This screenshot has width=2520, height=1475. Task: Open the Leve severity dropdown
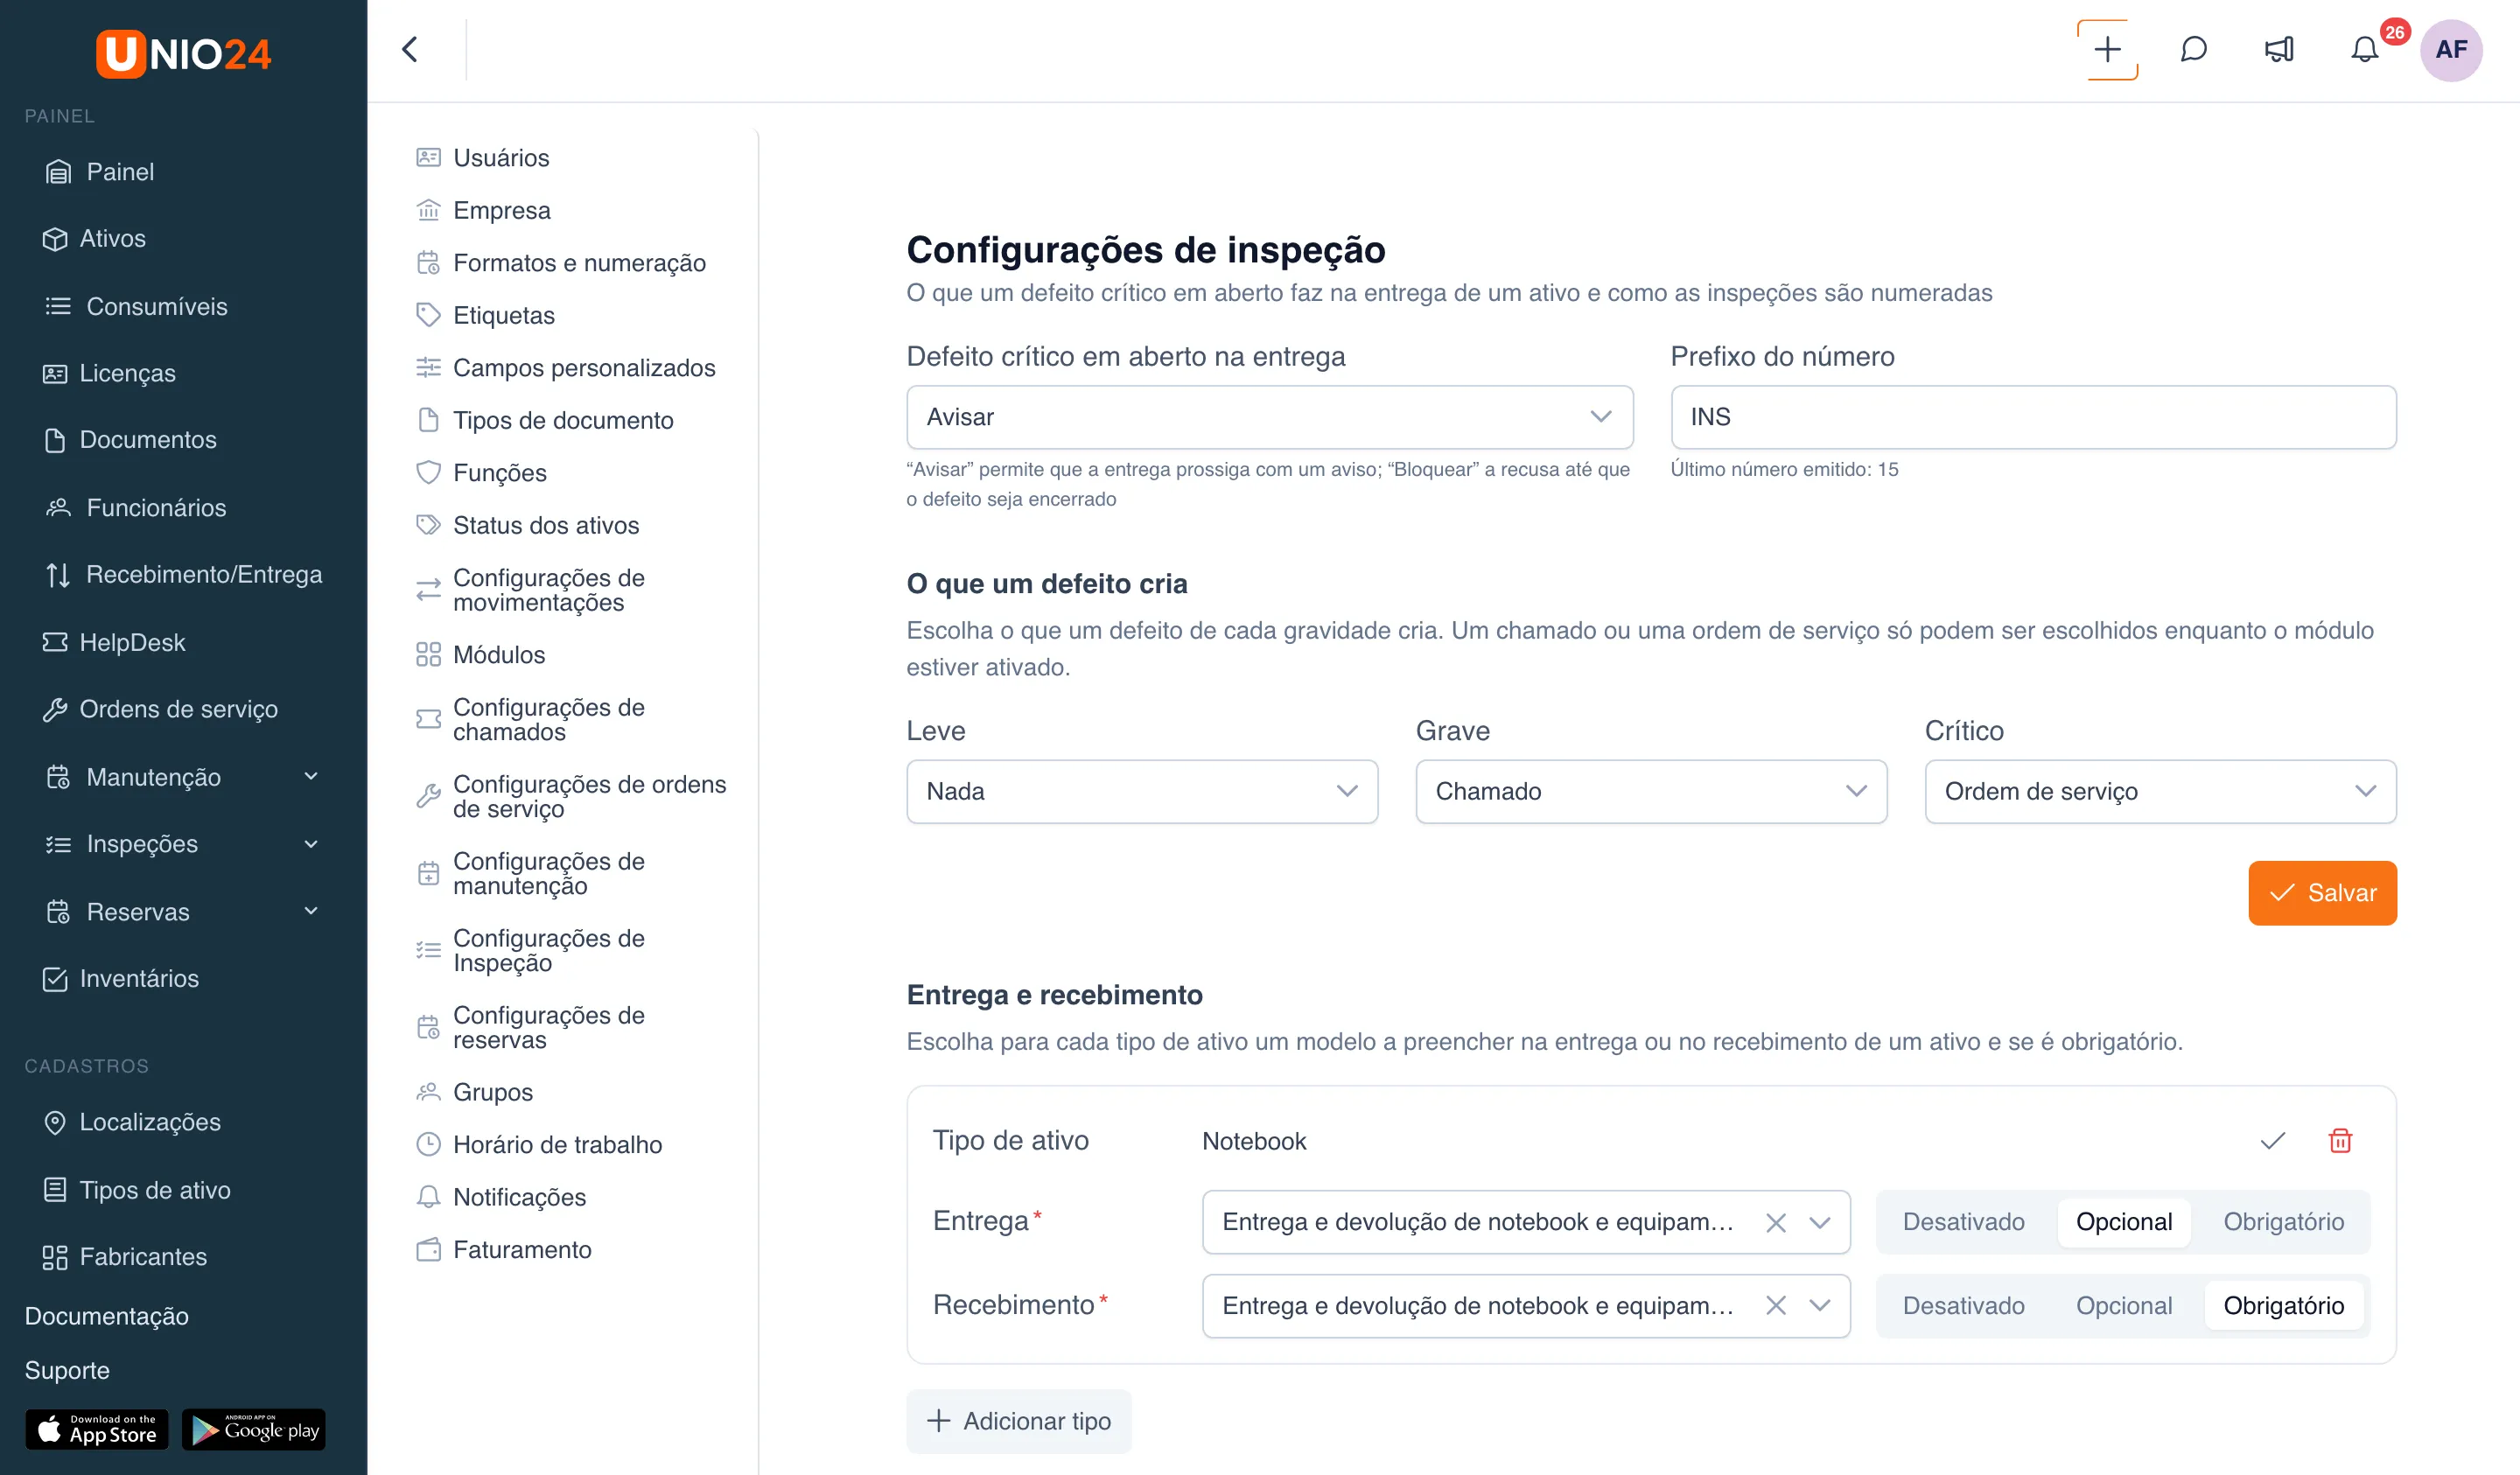click(1142, 792)
